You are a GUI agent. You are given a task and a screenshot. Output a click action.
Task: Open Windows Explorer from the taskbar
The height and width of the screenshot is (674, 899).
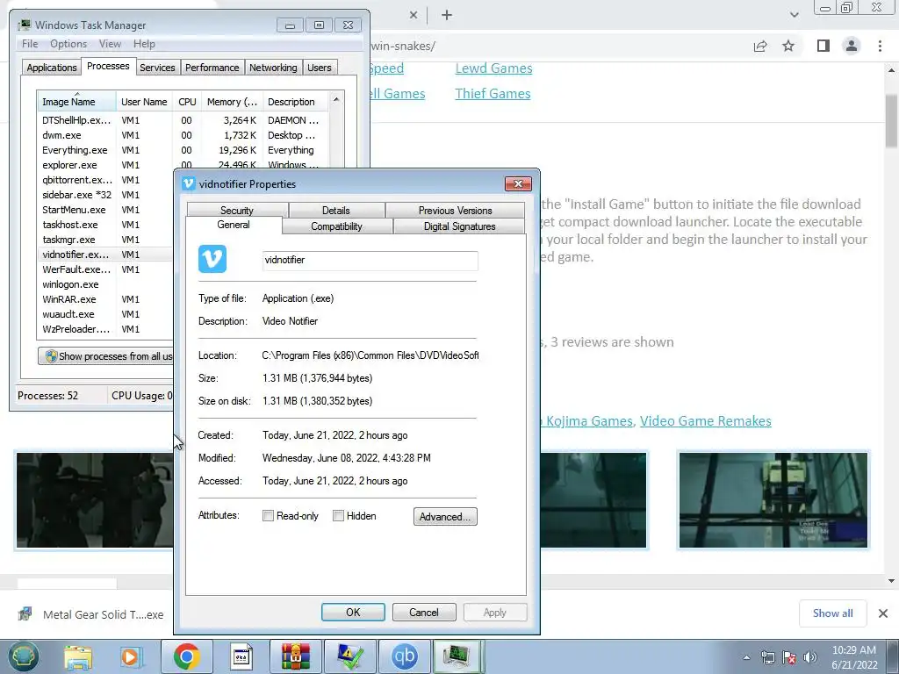(78, 657)
